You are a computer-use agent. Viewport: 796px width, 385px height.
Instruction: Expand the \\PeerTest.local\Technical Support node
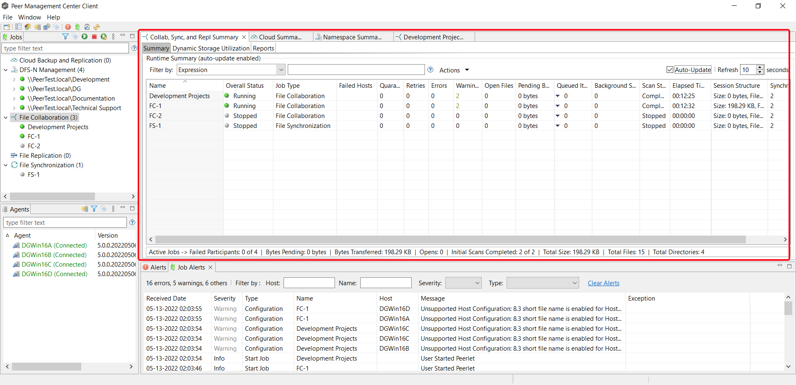[x=14, y=108]
